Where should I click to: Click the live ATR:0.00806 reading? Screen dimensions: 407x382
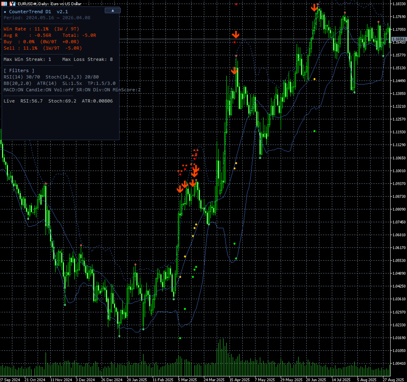click(x=97, y=101)
